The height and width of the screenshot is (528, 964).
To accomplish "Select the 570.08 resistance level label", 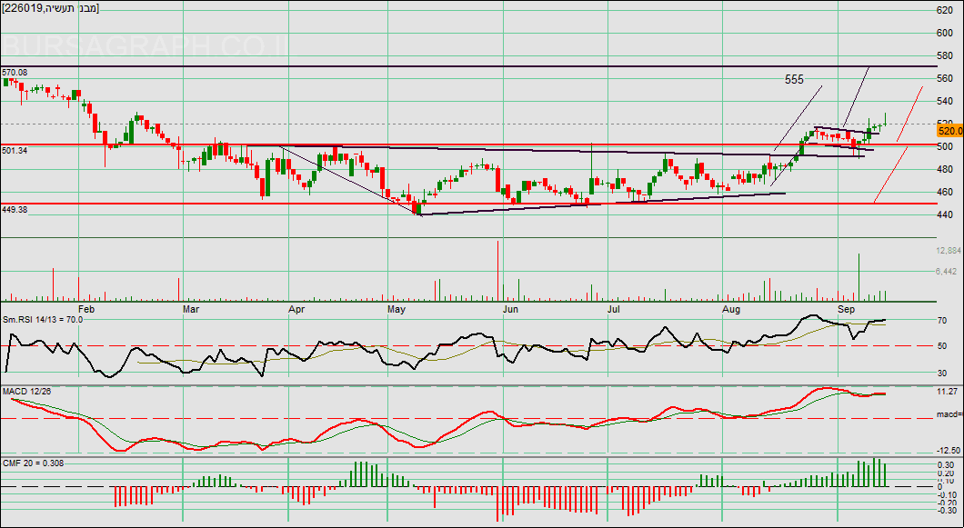I will (15, 72).
